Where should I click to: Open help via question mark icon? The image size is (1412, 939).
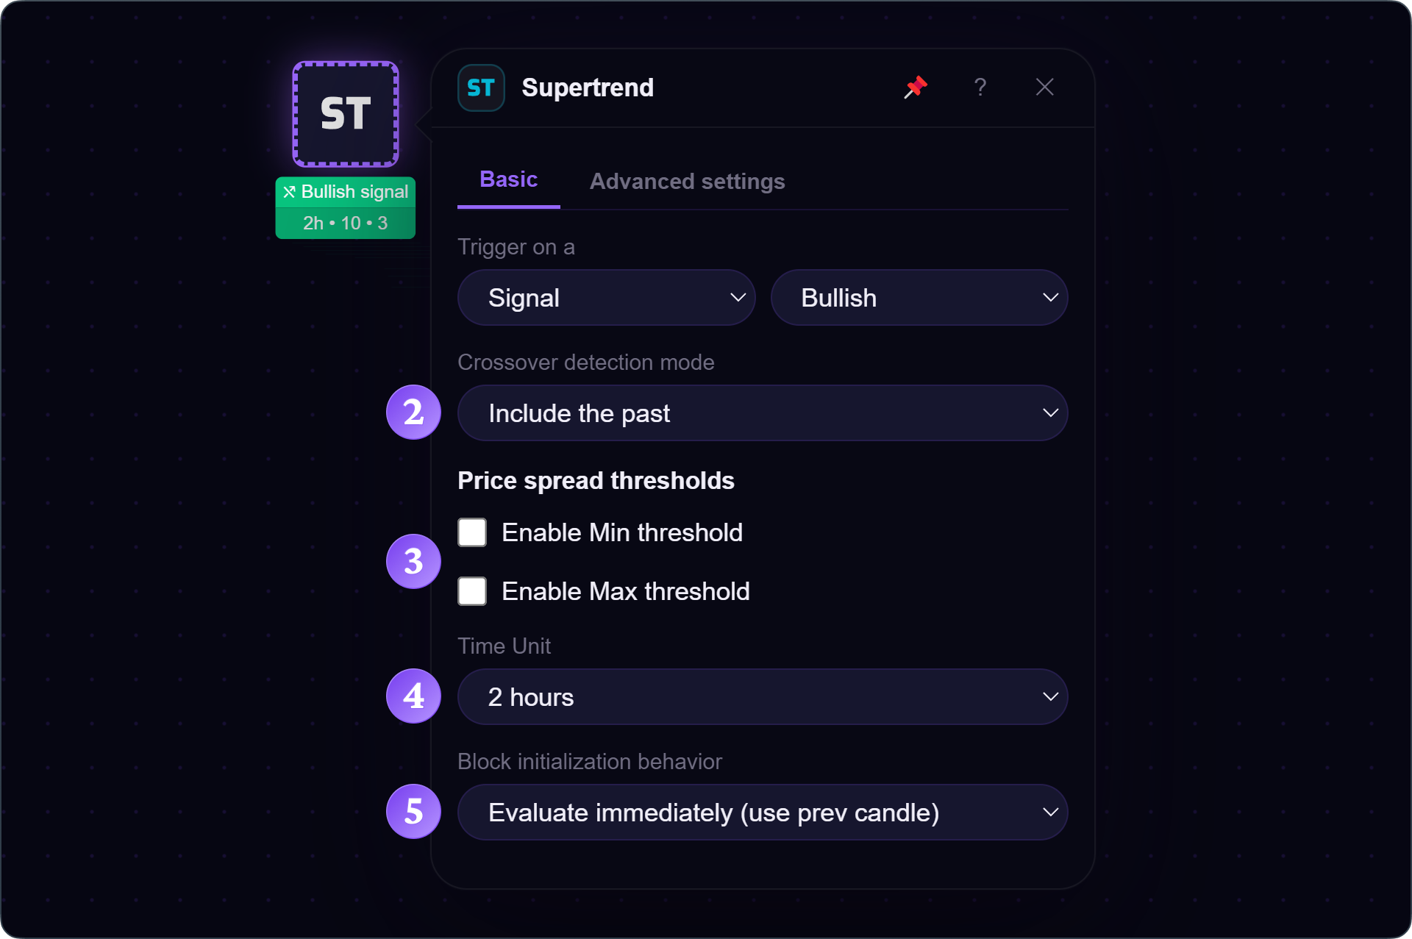pyautogui.click(x=980, y=87)
